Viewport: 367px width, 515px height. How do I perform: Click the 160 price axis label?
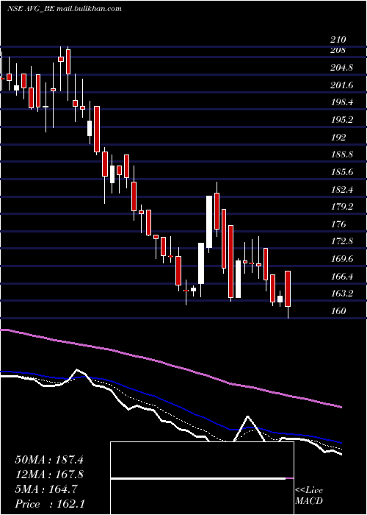point(338,310)
